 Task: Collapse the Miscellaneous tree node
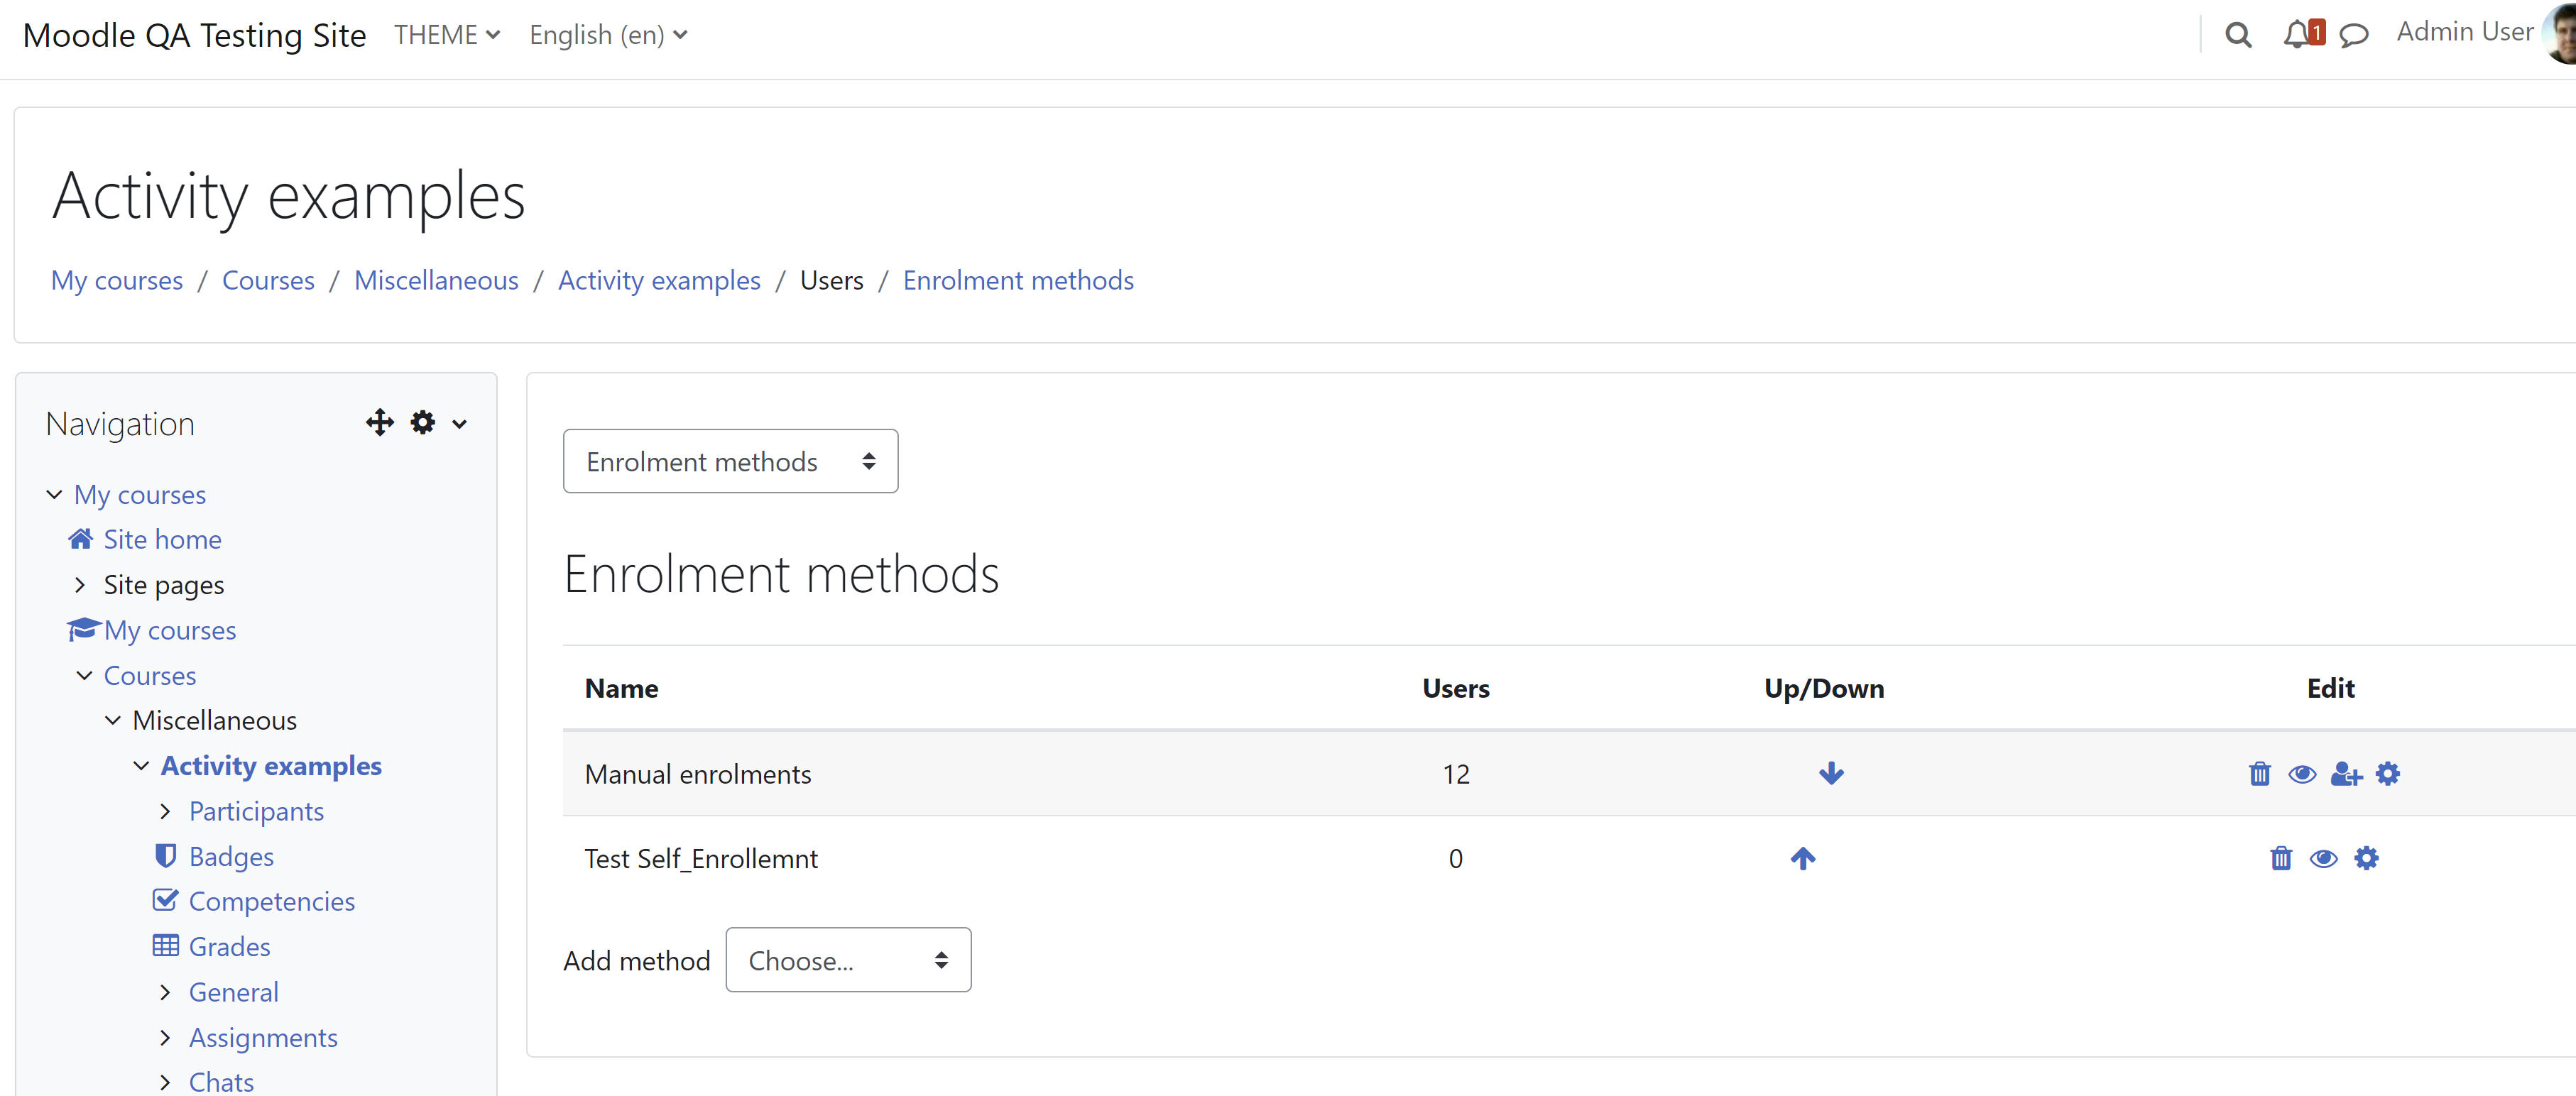(x=113, y=720)
